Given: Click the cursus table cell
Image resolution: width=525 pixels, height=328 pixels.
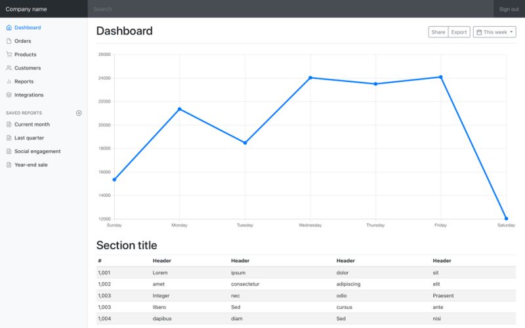Looking at the screenshot, I should pyautogui.click(x=344, y=307).
